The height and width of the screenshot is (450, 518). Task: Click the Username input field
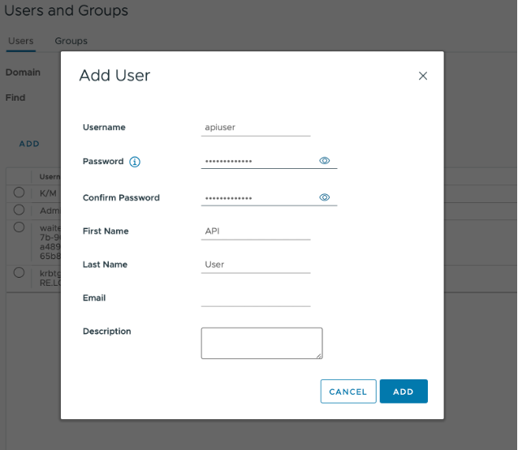coord(256,128)
